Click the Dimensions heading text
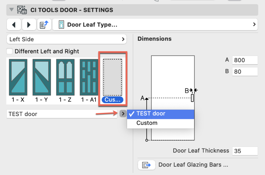265x175 pixels. click(154, 39)
